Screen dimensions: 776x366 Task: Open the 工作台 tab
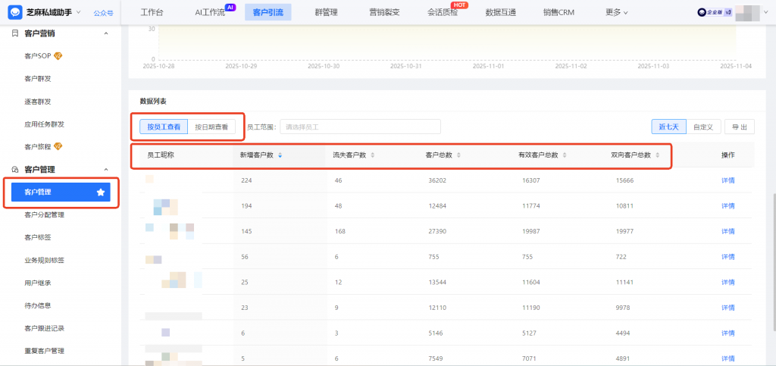pyautogui.click(x=152, y=12)
